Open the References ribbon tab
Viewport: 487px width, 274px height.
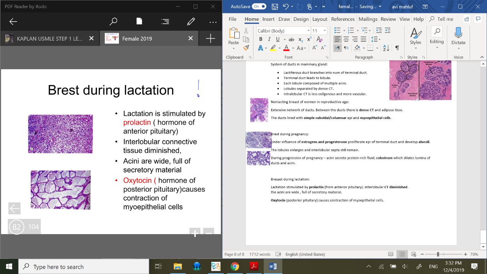343,19
